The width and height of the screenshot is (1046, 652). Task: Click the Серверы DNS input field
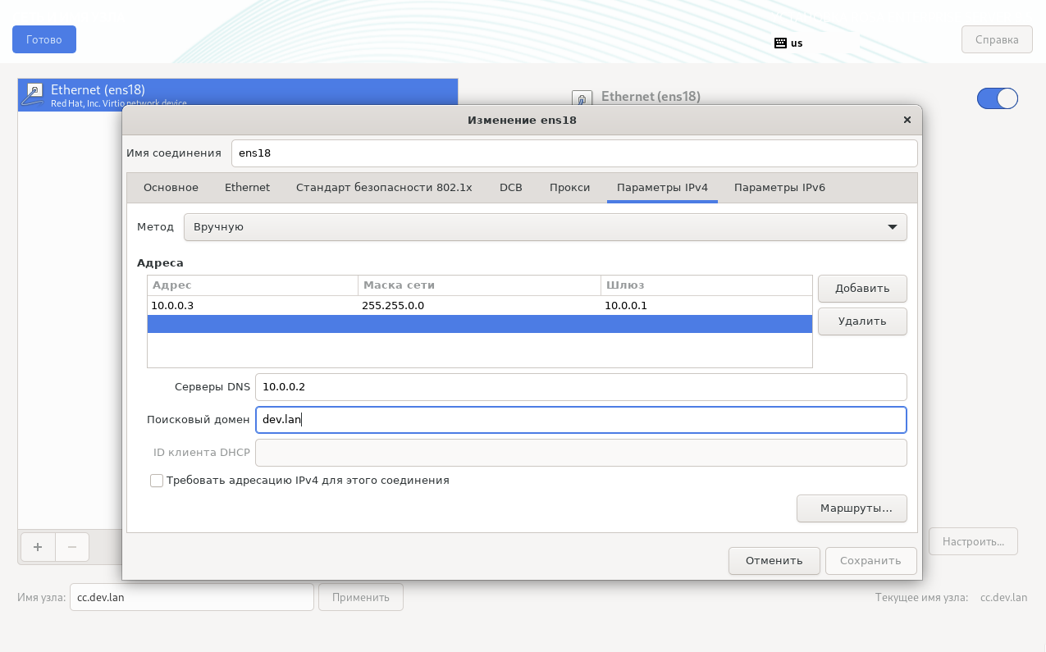(x=580, y=387)
